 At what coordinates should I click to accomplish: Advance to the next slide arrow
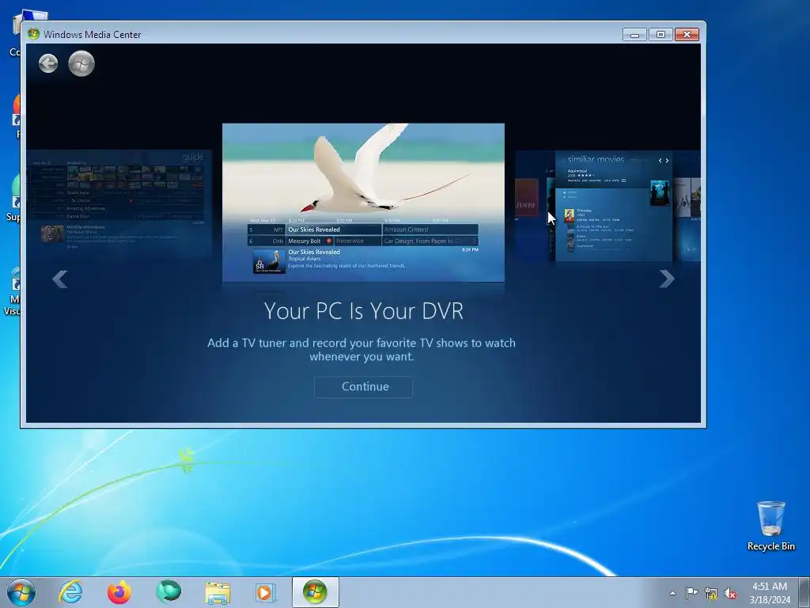point(667,279)
